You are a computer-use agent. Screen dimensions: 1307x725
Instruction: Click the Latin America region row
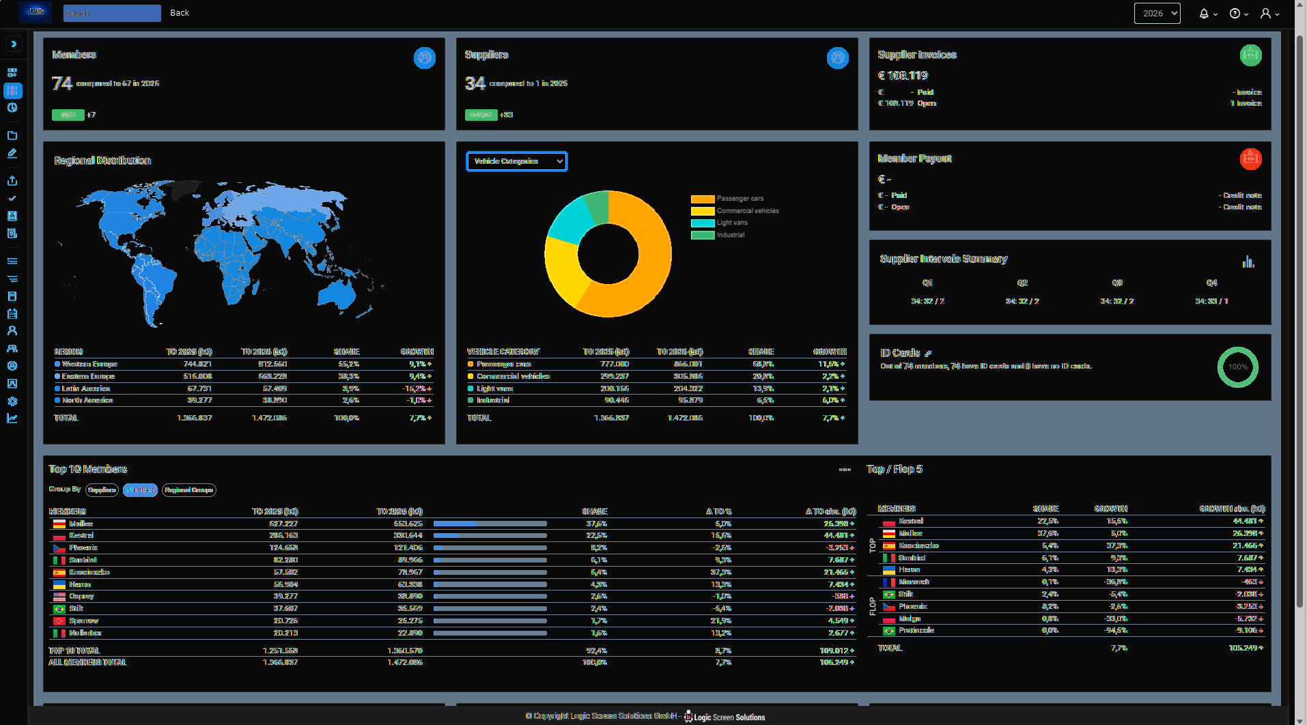pyautogui.click(x=243, y=388)
